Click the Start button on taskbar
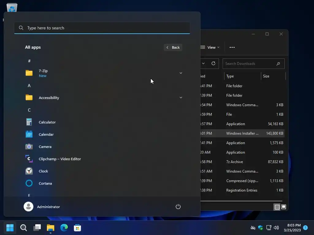The image size is (314, 235). coord(10,228)
